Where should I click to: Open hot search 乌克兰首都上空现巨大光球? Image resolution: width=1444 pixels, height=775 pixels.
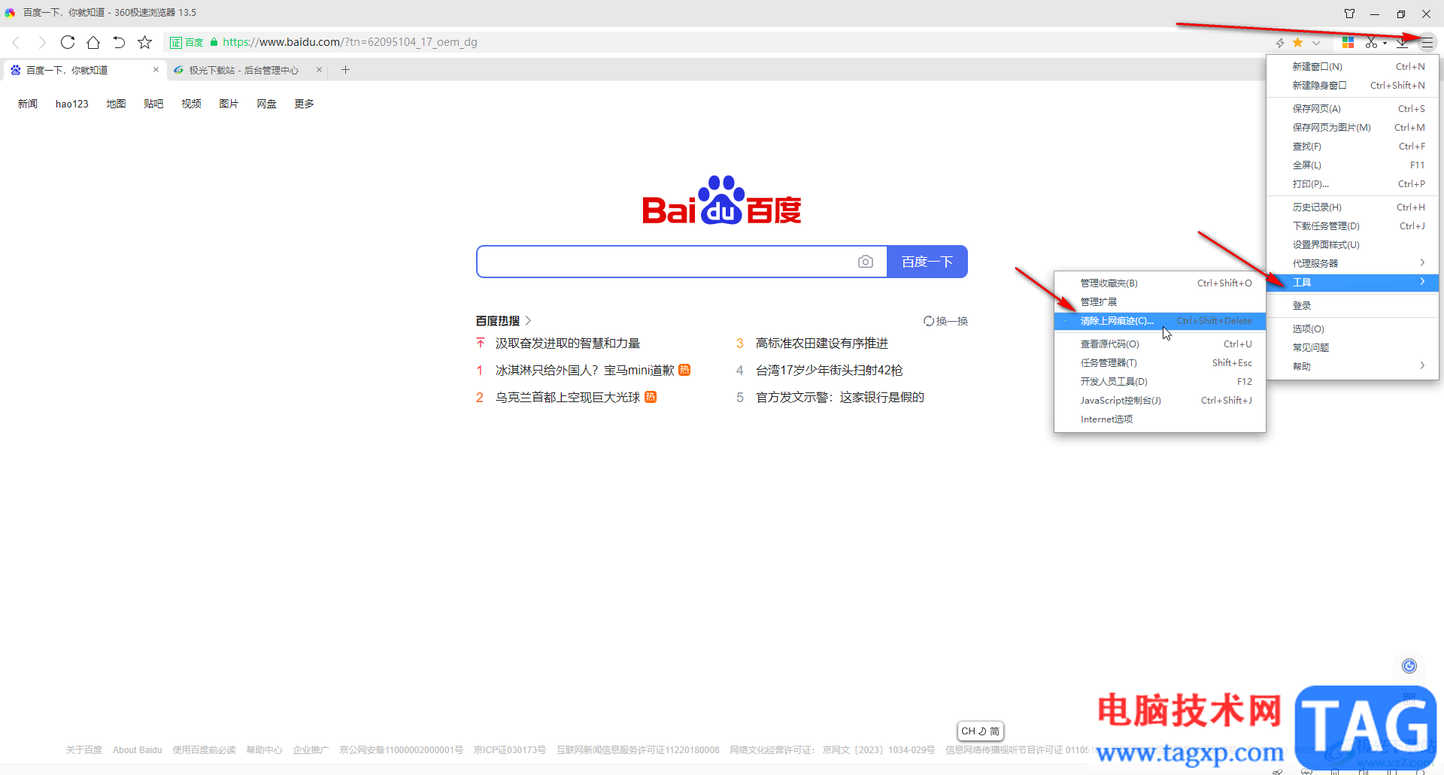pyautogui.click(x=568, y=398)
